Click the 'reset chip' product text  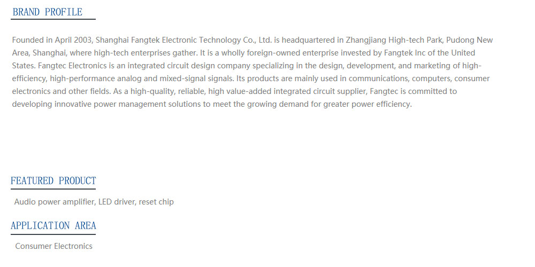click(156, 202)
